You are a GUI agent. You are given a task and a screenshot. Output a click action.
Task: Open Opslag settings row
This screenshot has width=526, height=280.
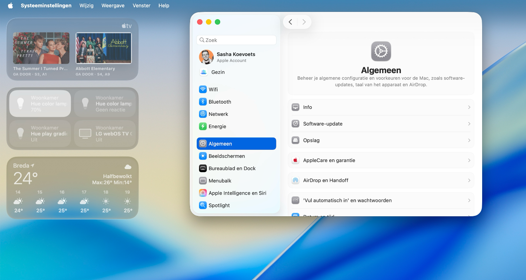pos(381,140)
